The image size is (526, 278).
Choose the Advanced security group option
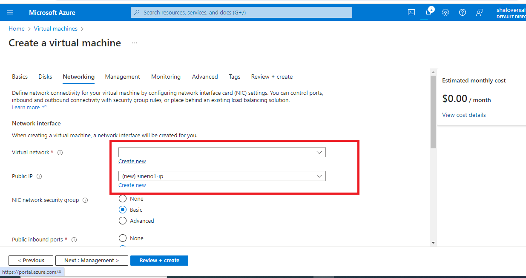[x=123, y=221]
